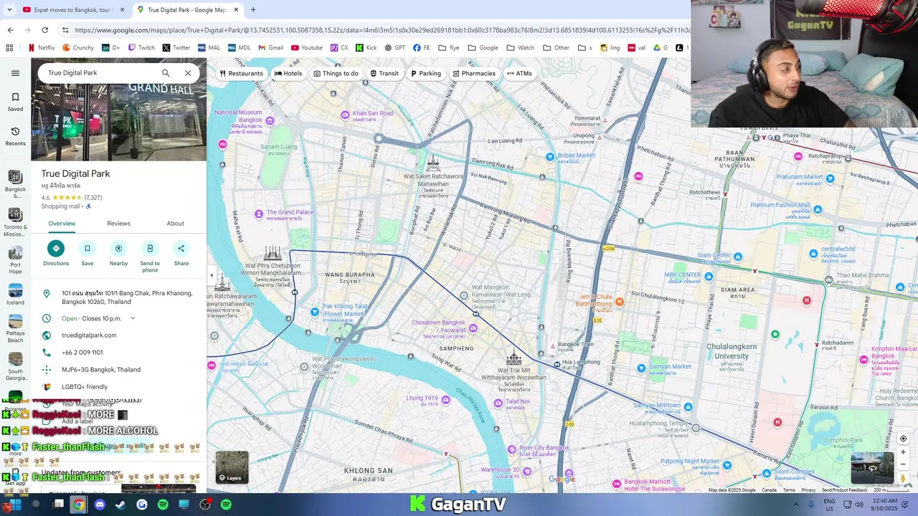Open the Google Maps hamburger menu
Viewport: 918px width, 516px height.
[x=15, y=73]
